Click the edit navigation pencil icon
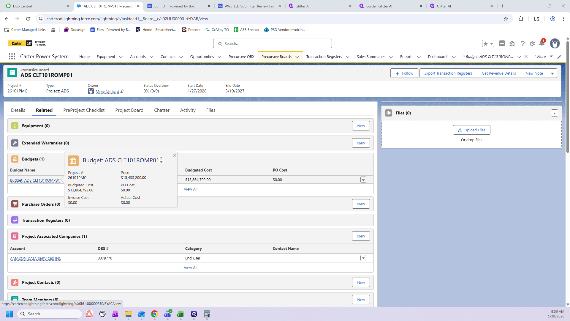 point(559,57)
